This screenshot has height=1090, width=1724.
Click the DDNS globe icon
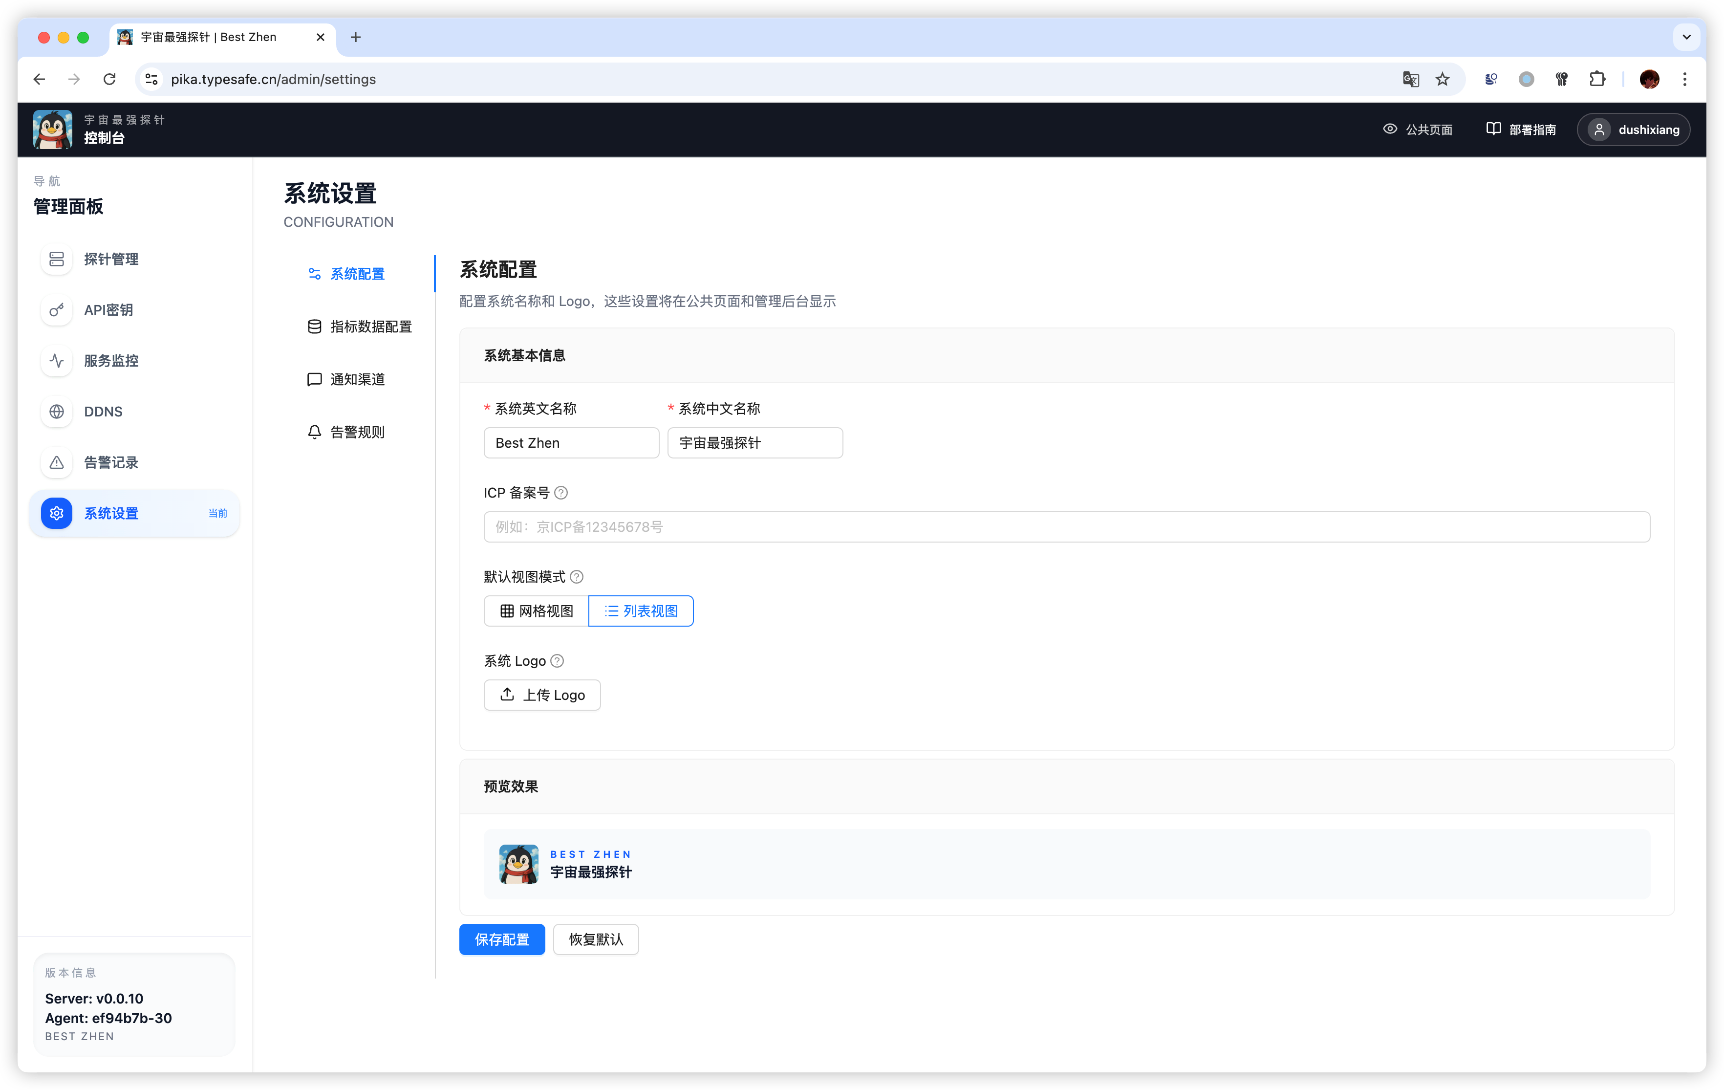click(57, 412)
